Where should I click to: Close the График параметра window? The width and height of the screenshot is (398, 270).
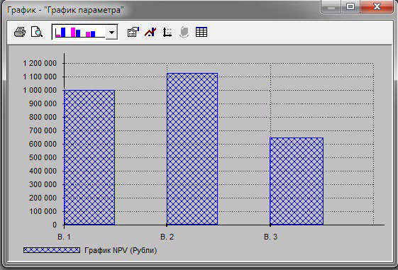point(377,6)
